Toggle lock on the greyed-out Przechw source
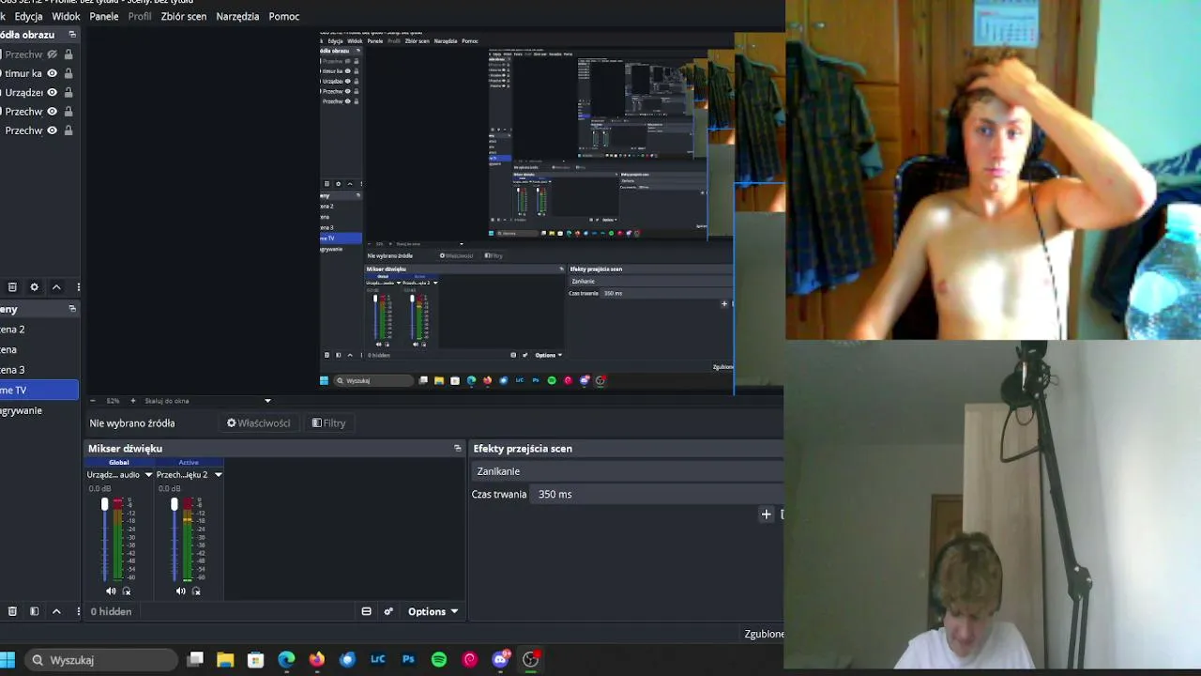Image resolution: width=1201 pixels, height=676 pixels. [x=68, y=54]
